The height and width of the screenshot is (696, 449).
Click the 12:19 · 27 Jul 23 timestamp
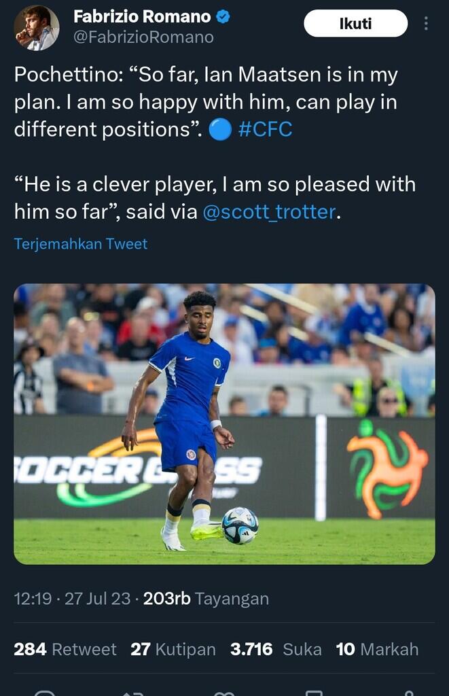pyautogui.click(x=73, y=599)
